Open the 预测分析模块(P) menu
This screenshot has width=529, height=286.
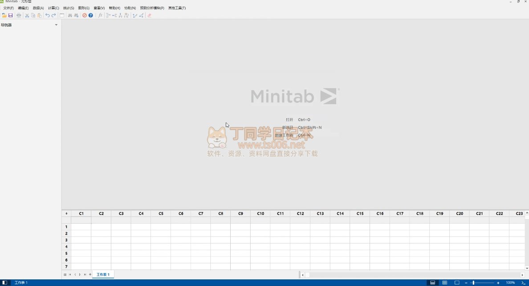[x=152, y=8]
